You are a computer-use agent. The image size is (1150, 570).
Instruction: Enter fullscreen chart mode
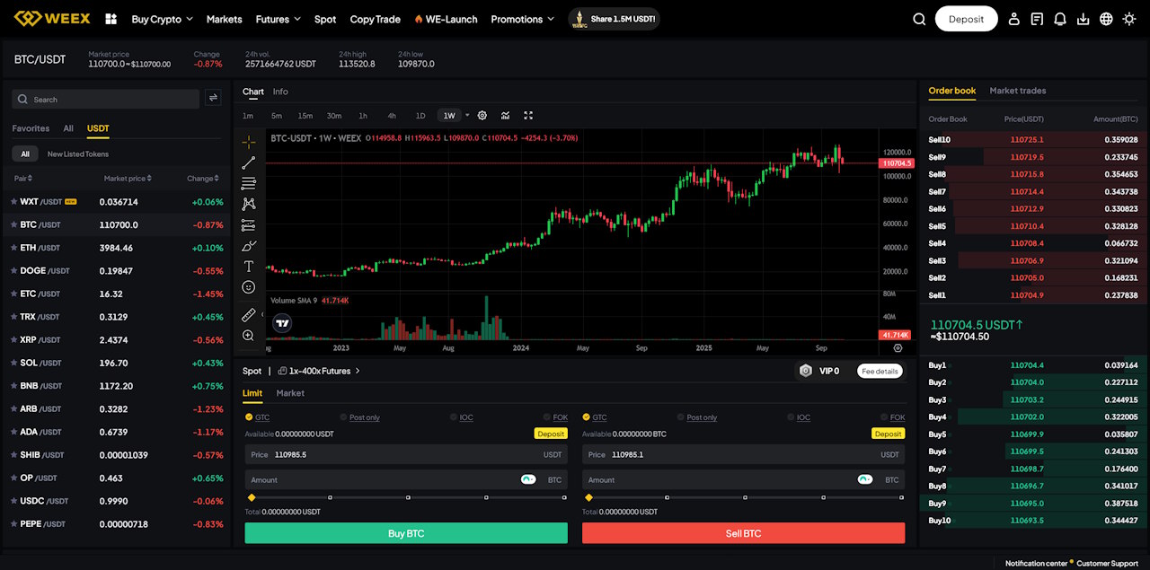pos(528,115)
